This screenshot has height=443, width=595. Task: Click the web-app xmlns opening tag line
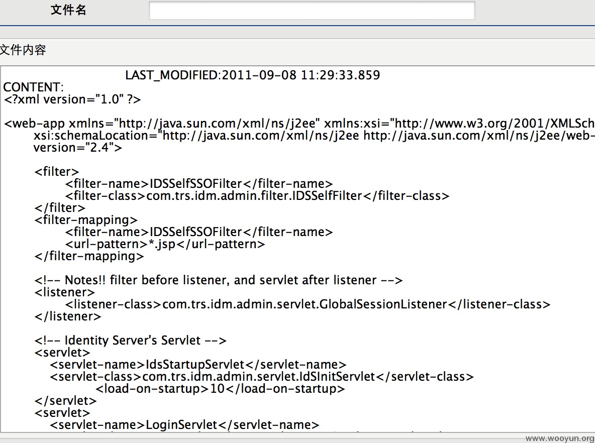coord(300,123)
